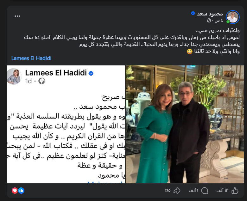Click the thumbs-up Like icon
The width and height of the screenshot is (247, 201).
[235, 191]
